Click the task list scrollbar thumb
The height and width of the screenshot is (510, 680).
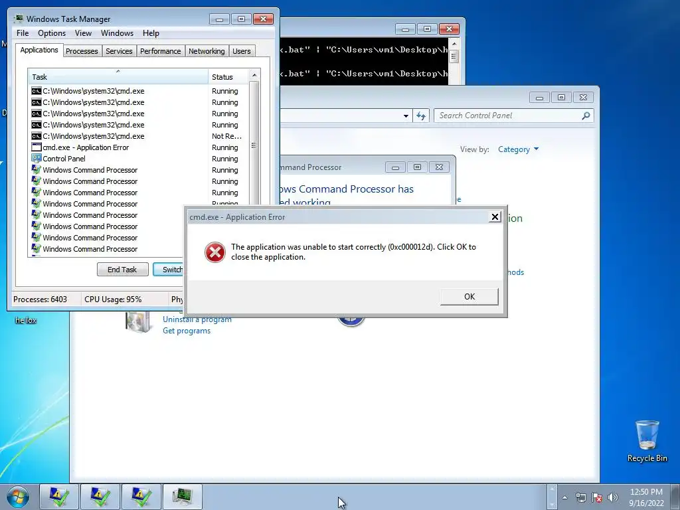pos(254,145)
